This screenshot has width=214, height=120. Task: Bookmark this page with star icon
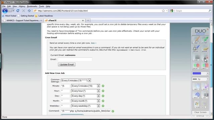(163, 11)
